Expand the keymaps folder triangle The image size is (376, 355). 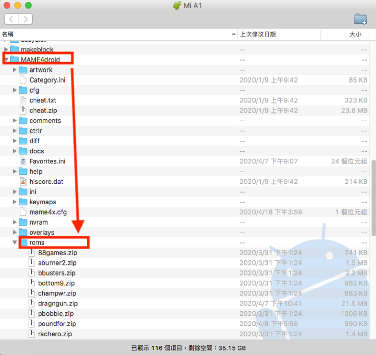(15, 202)
